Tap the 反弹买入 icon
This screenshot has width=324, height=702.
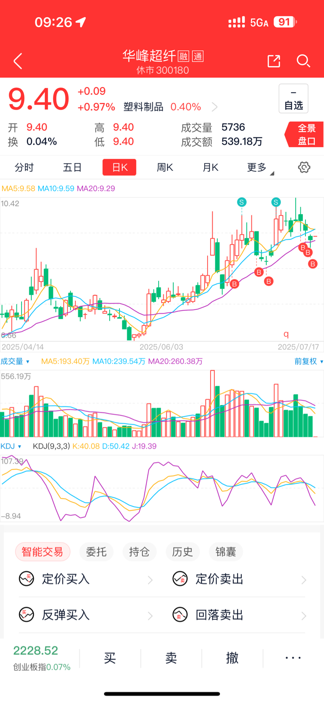26,615
